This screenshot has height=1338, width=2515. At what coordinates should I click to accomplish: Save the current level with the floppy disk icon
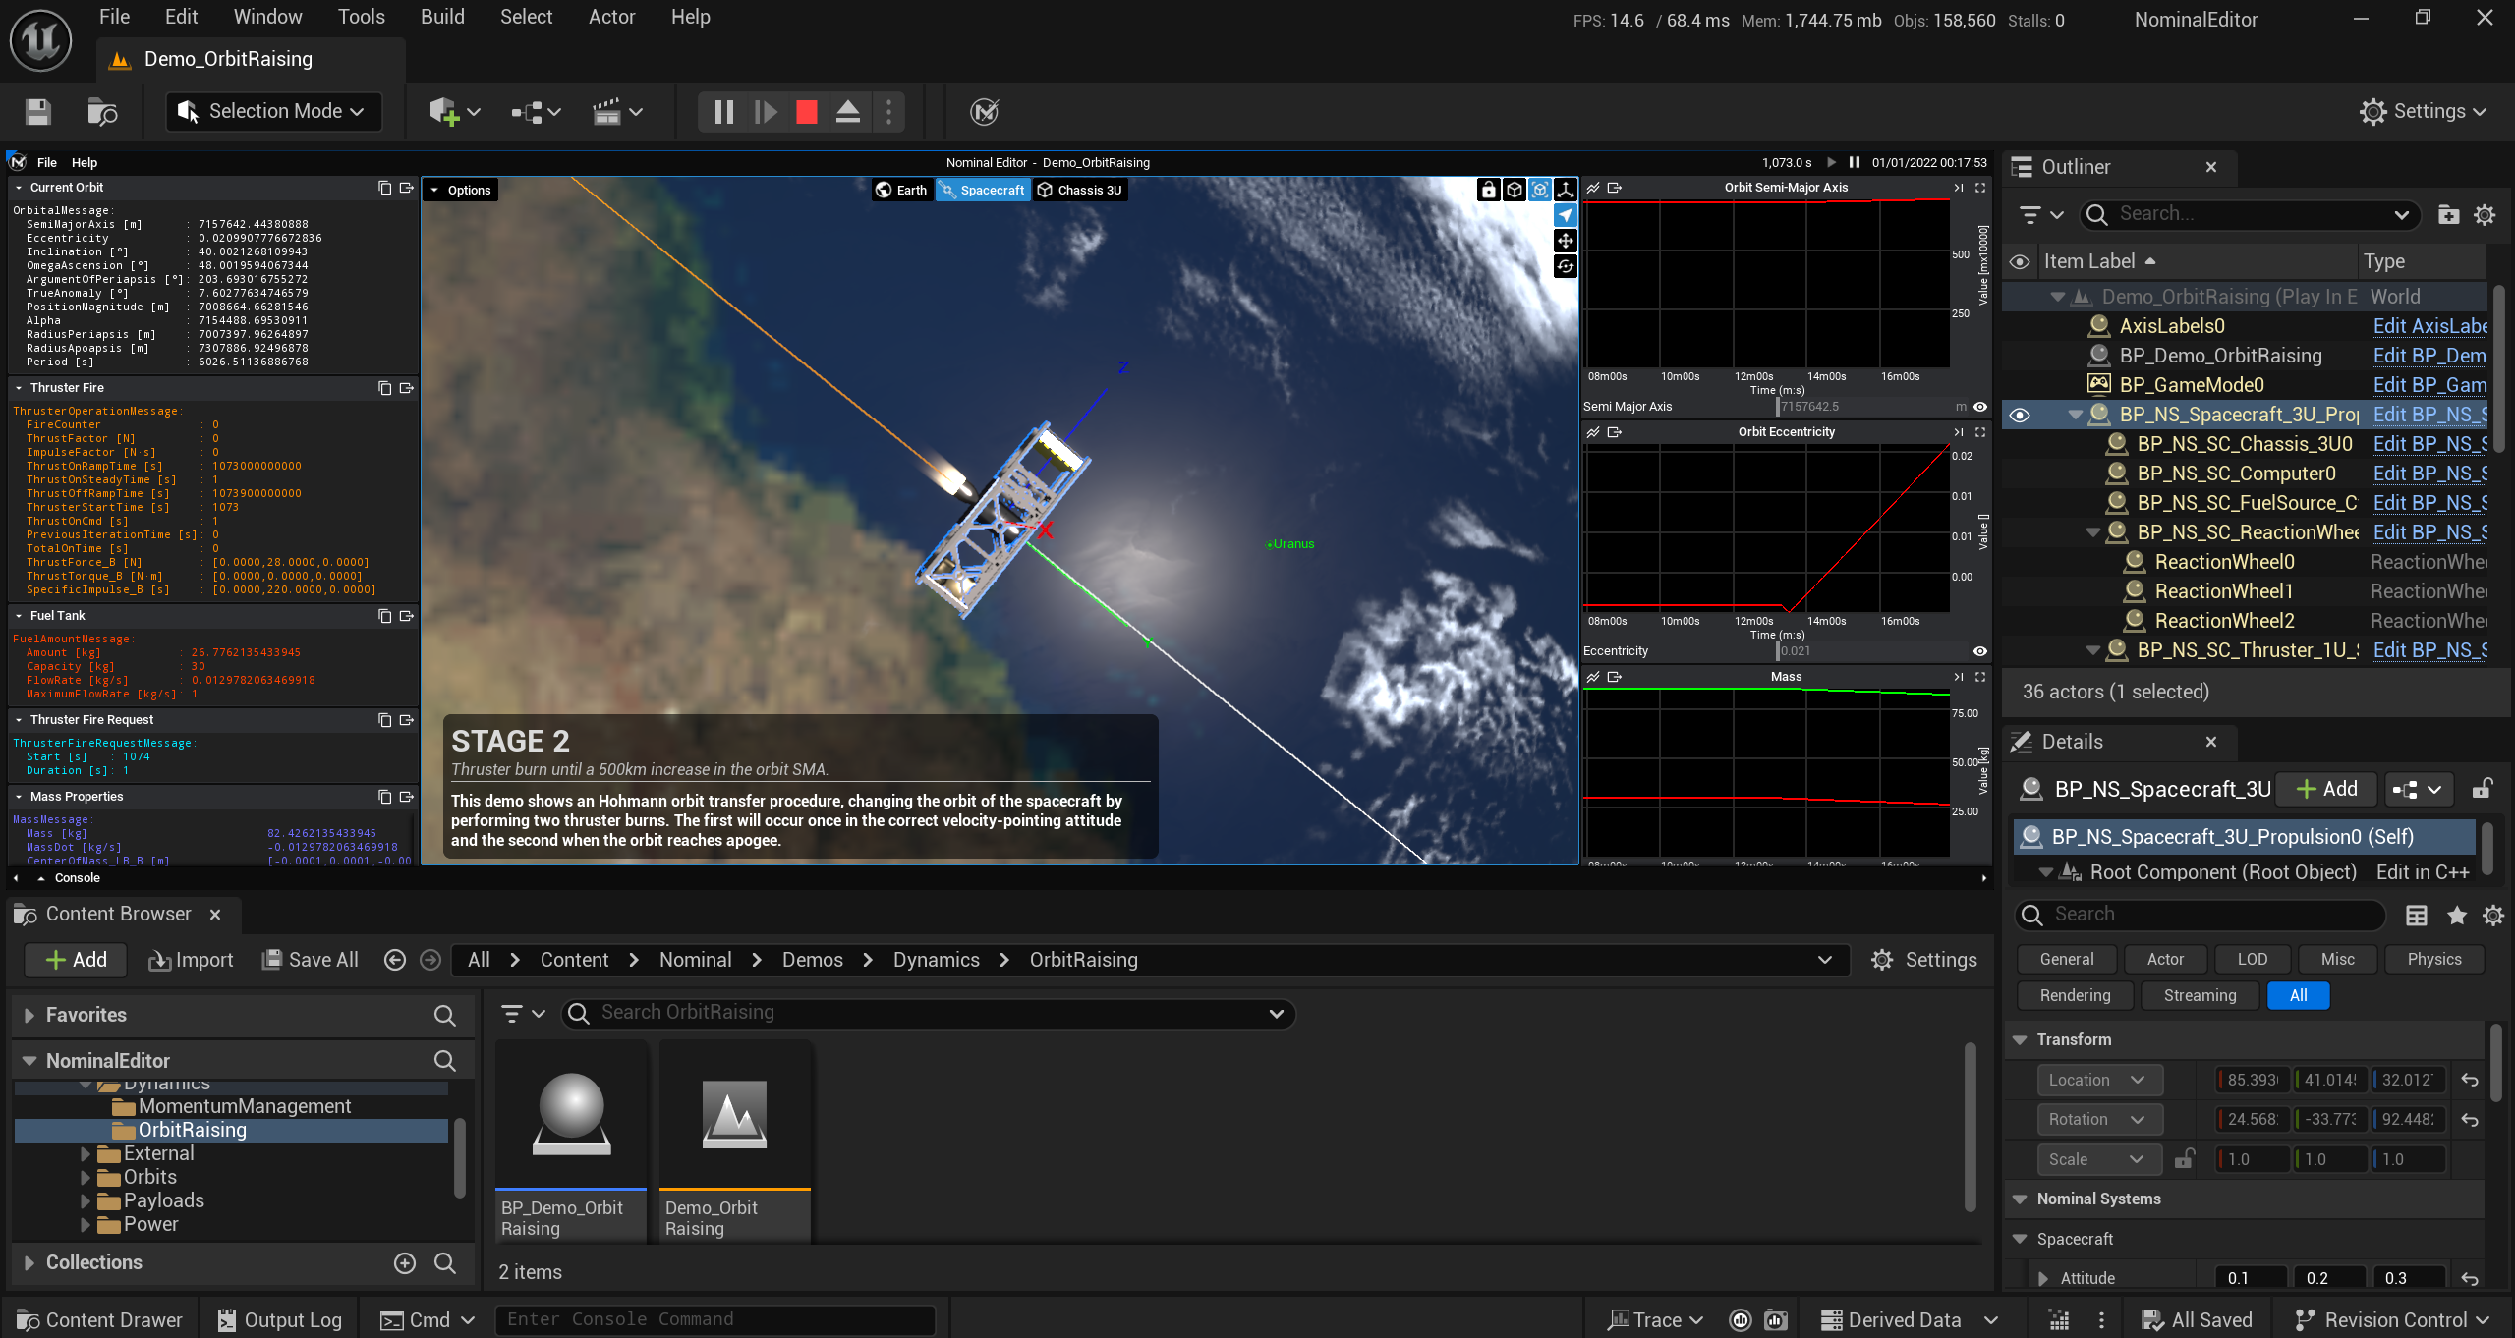pyautogui.click(x=38, y=112)
